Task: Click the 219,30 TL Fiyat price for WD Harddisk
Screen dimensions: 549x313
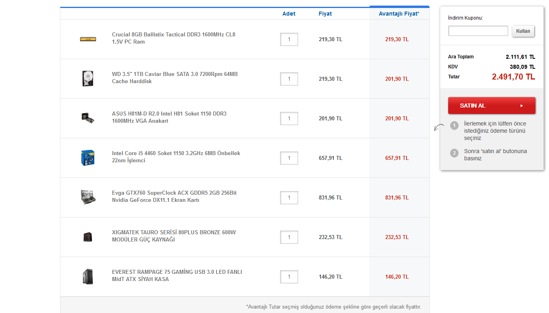Action: coord(331,79)
